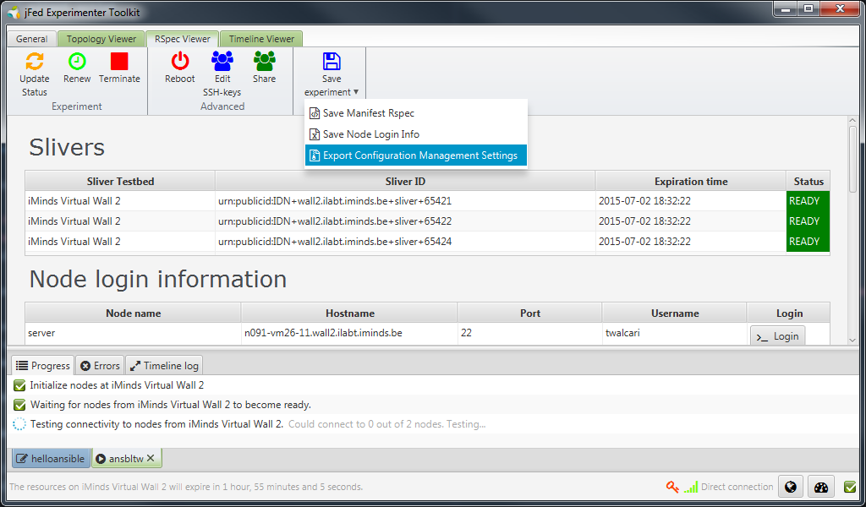Select the n091-vm26-11.wall2.ilabt.iminds.be hostname cell

(x=349, y=333)
